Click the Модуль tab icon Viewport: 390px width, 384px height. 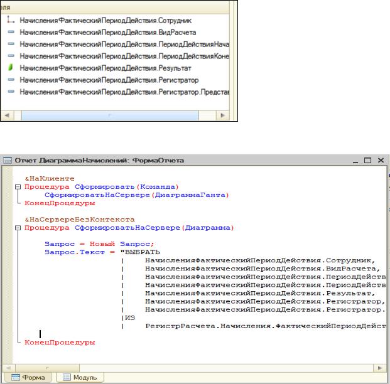point(67,377)
